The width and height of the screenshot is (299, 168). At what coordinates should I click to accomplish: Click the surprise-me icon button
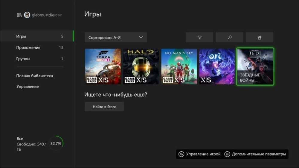tap(259, 38)
